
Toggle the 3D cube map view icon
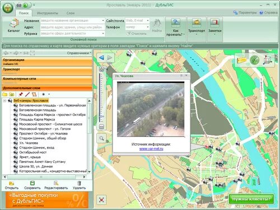tap(268, 60)
